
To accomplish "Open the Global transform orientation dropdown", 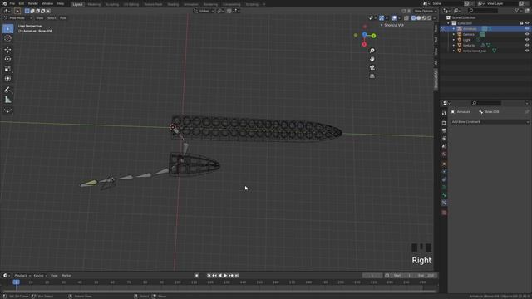I will click(x=204, y=11).
